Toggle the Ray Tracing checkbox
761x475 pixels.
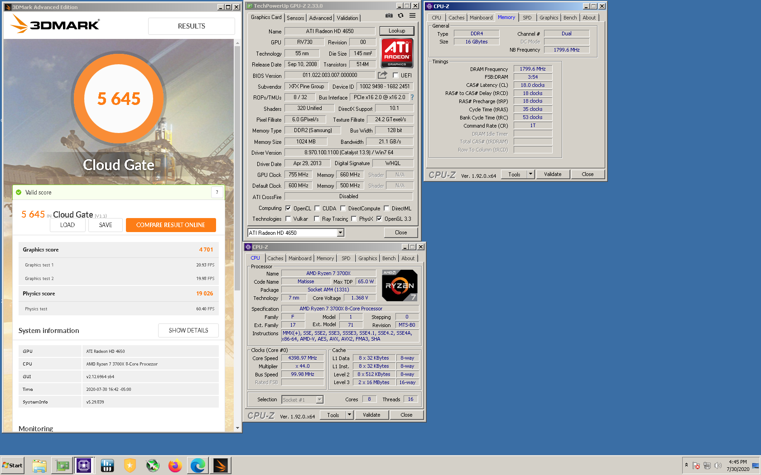click(317, 219)
